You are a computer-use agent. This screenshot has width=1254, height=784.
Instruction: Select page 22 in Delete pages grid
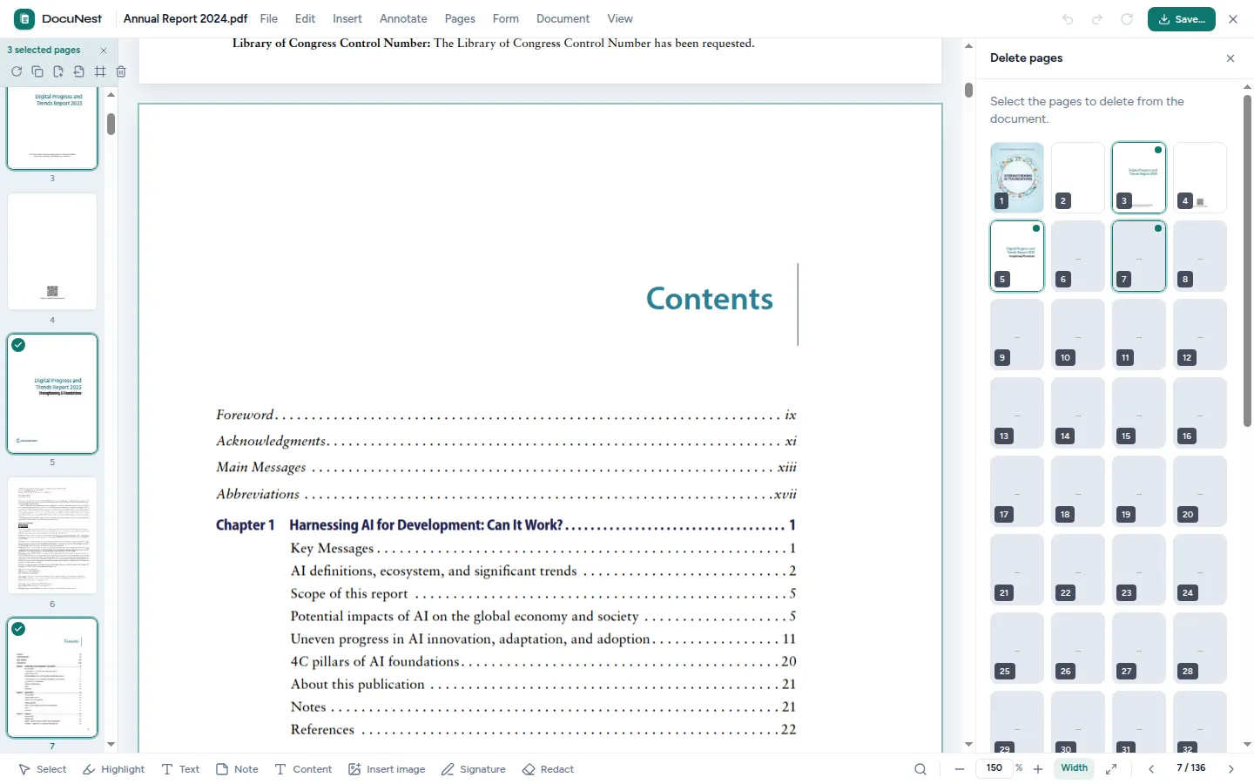[1078, 570]
